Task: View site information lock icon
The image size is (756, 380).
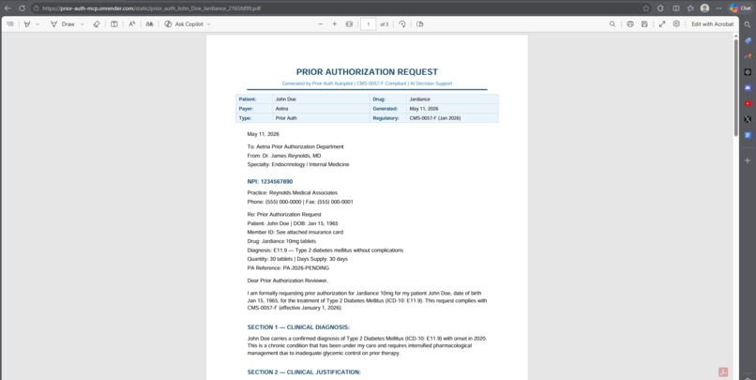Action: tap(37, 8)
